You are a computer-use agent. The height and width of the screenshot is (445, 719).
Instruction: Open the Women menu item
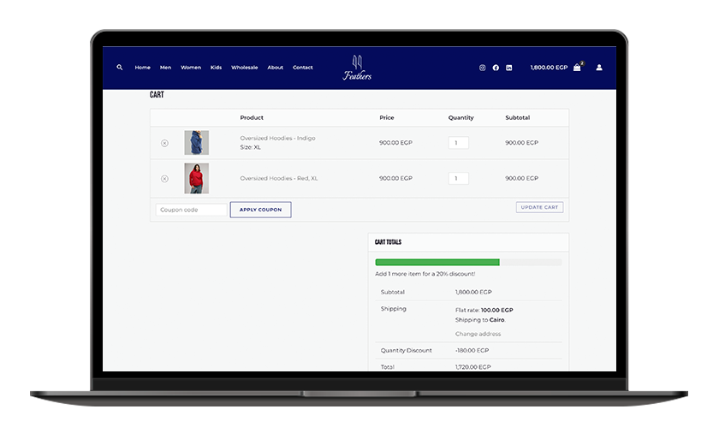(x=191, y=68)
